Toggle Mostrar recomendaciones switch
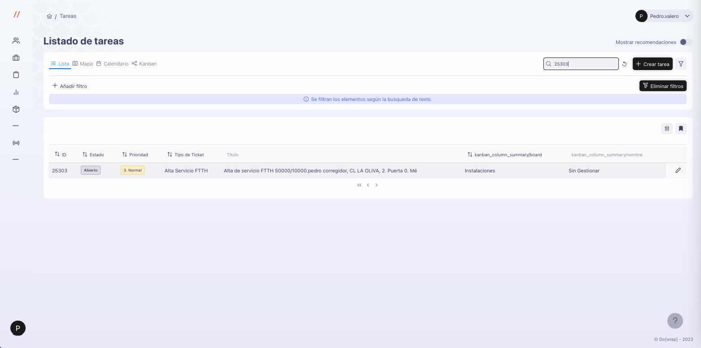The height and width of the screenshot is (348, 701). (686, 42)
